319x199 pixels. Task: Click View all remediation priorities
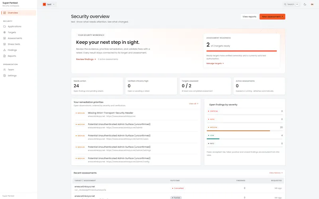193,103
